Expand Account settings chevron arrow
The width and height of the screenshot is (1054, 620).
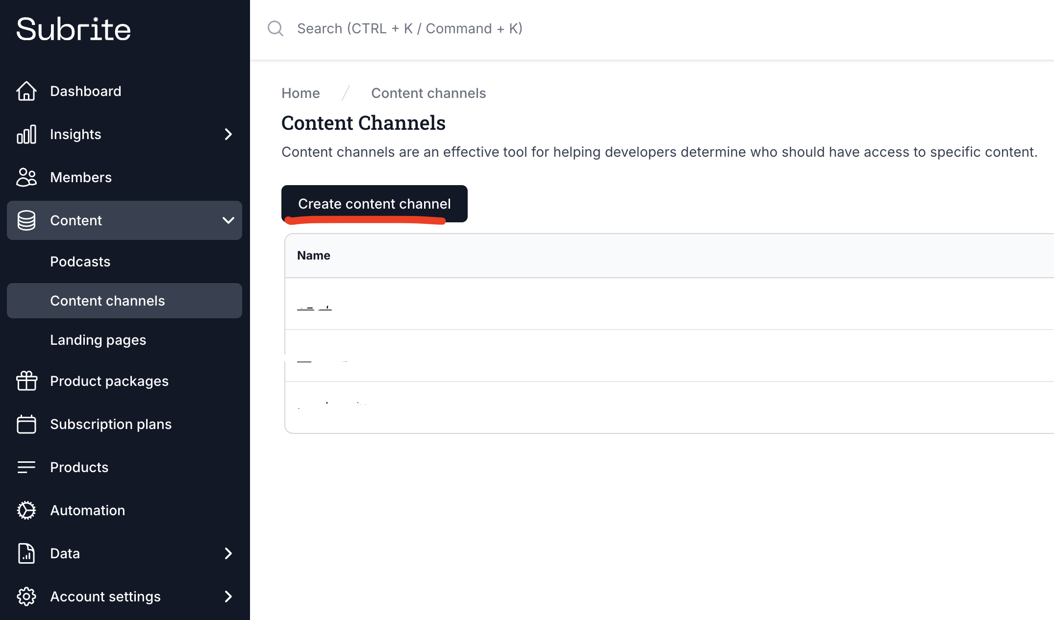[x=228, y=596]
